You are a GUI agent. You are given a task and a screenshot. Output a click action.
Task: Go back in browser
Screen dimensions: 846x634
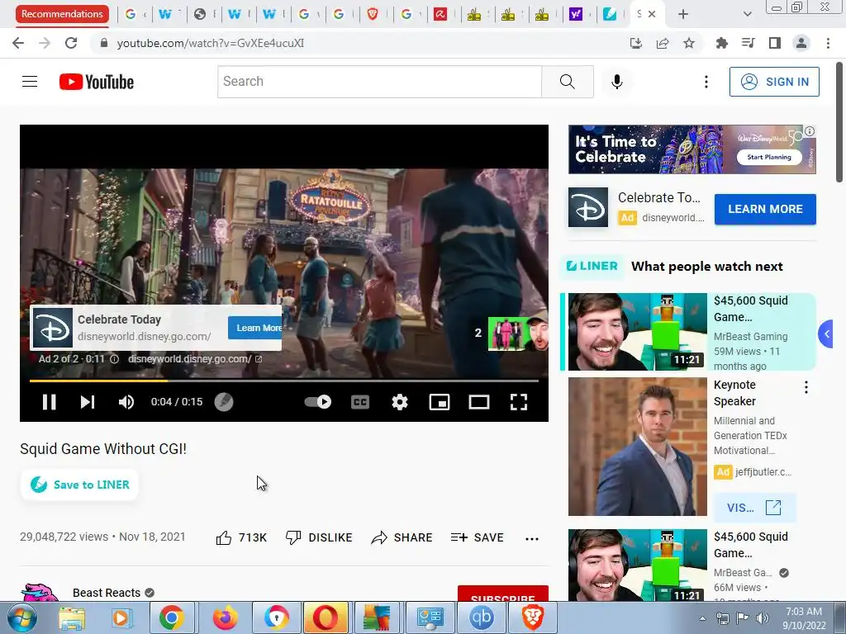pyautogui.click(x=18, y=43)
